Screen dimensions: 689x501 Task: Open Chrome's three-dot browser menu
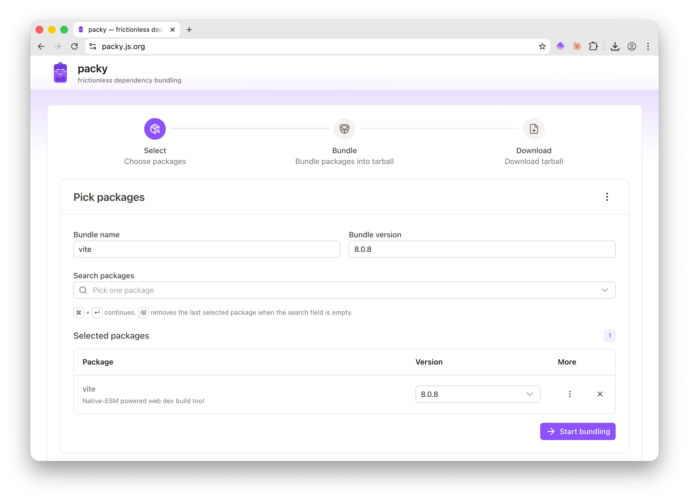(x=648, y=46)
